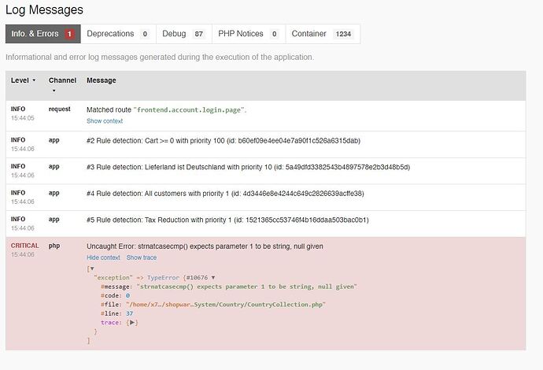Switch to the Container tab
543x370 pixels.
323,34
